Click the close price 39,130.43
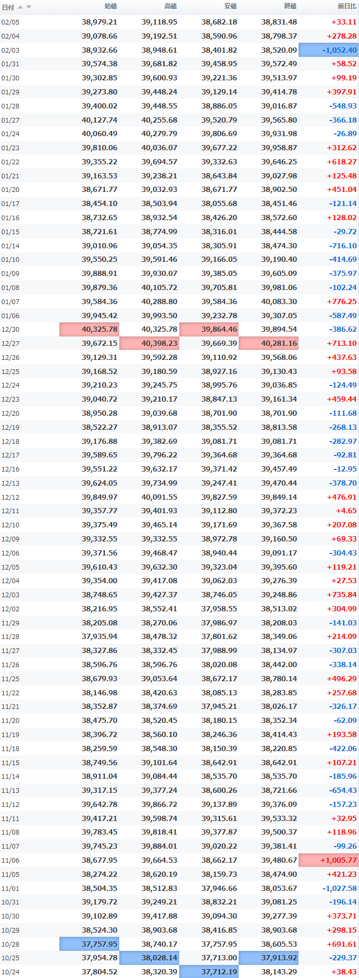Image resolution: width=359 pixels, height=978 pixels. pos(279,371)
